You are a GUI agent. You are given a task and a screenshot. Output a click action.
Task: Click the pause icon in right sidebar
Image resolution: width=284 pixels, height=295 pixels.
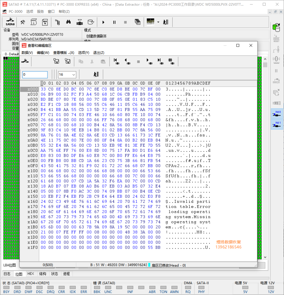pyautogui.click(x=276, y=71)
